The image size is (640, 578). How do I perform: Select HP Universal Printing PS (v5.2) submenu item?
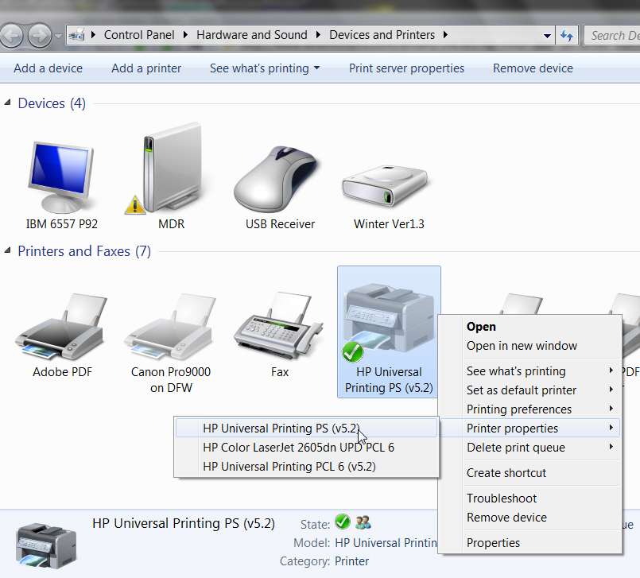(307, 429)
